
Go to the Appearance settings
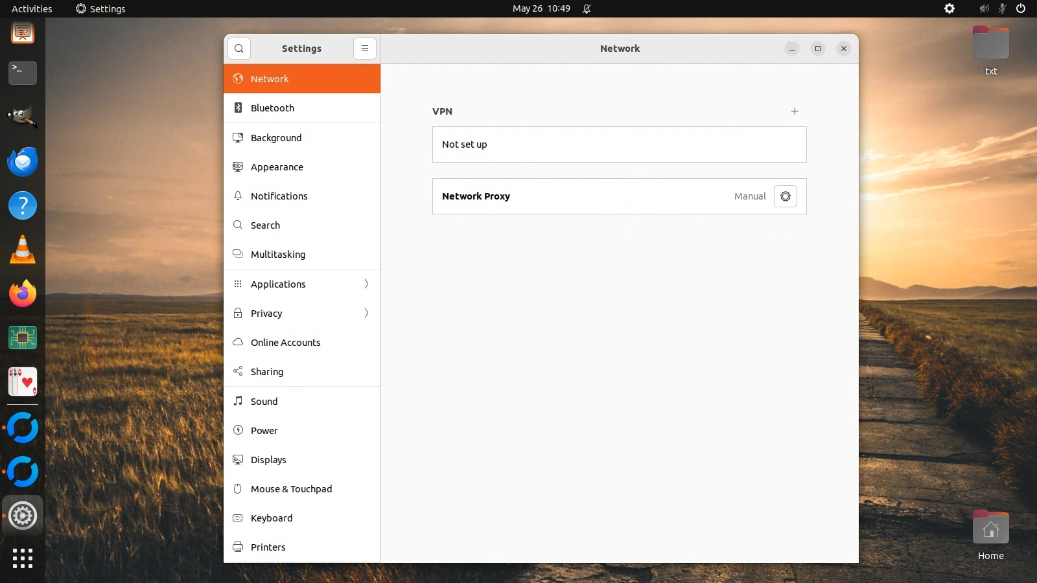point(277,167)
